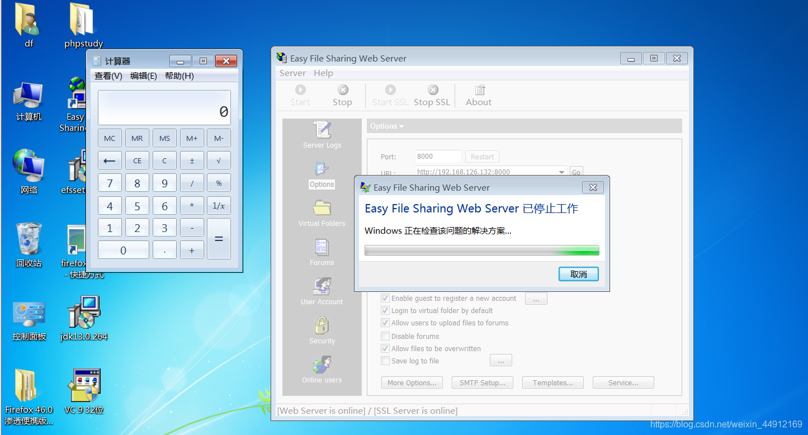Expand the URL combo box arrow
The image size is (808, 435).
(561, 172)
